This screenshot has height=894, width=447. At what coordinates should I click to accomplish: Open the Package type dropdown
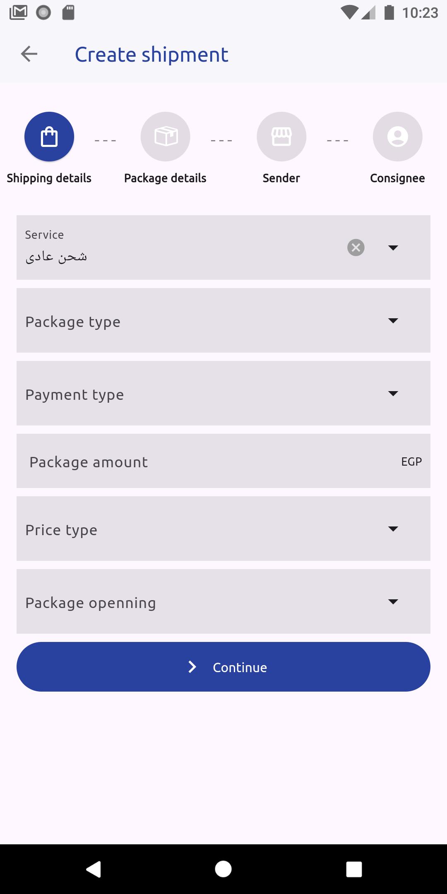[223, 320]
